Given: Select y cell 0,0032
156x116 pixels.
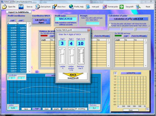Looking at the screenshot, I should (22, 28).
